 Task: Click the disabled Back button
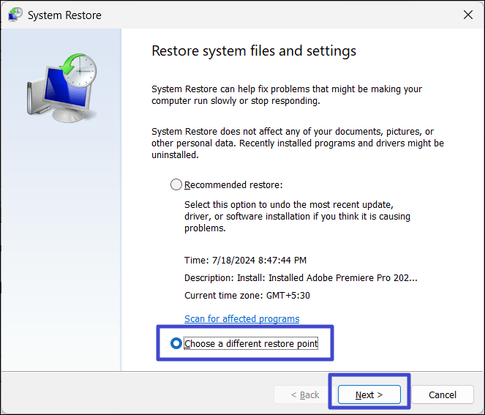(305, 395)
